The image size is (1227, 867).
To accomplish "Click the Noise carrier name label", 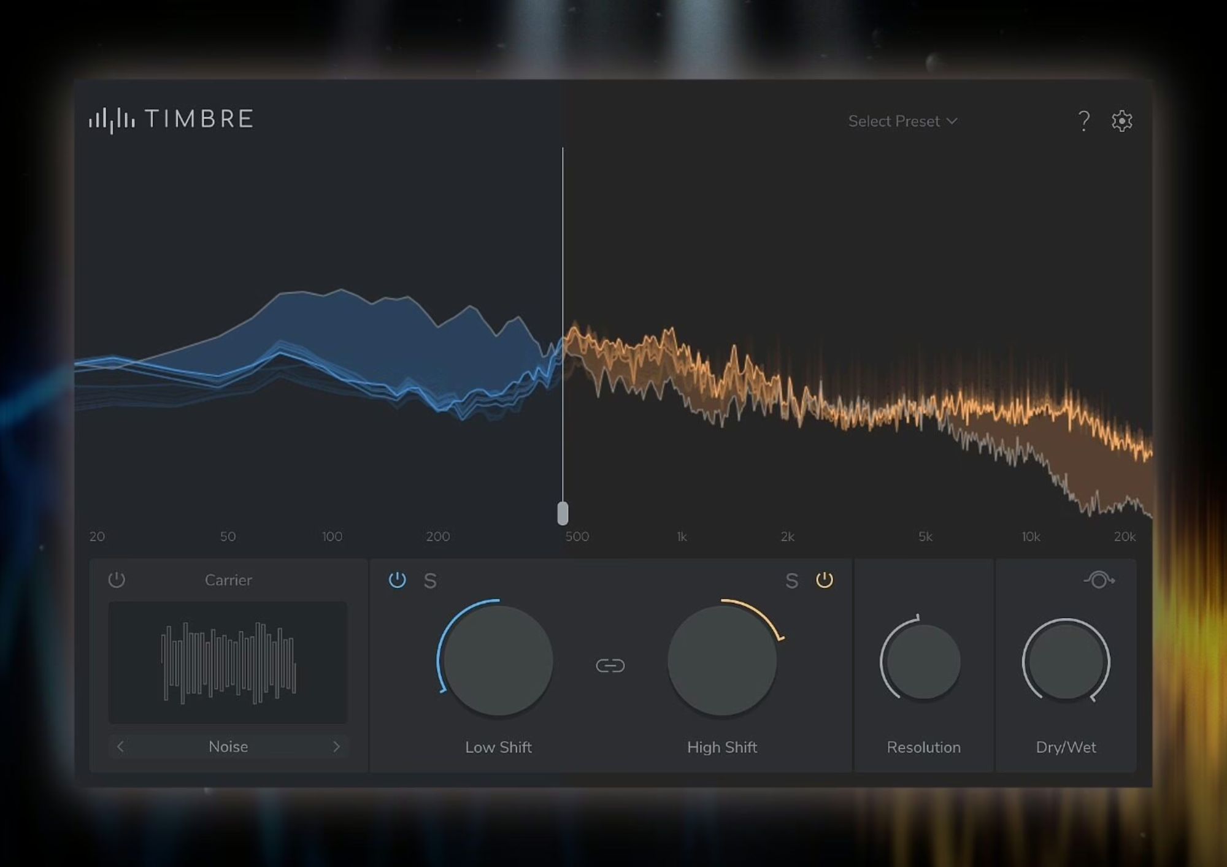I will pos(228,746).
